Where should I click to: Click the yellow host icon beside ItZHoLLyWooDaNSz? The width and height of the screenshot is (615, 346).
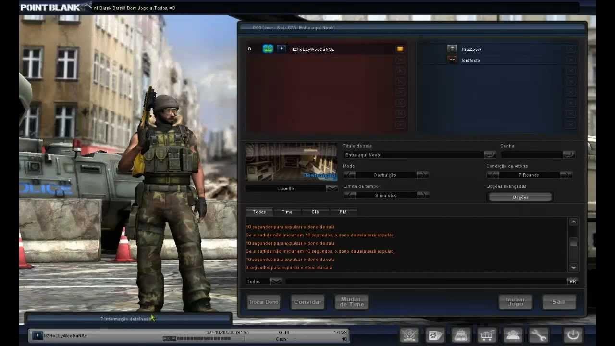400,49
